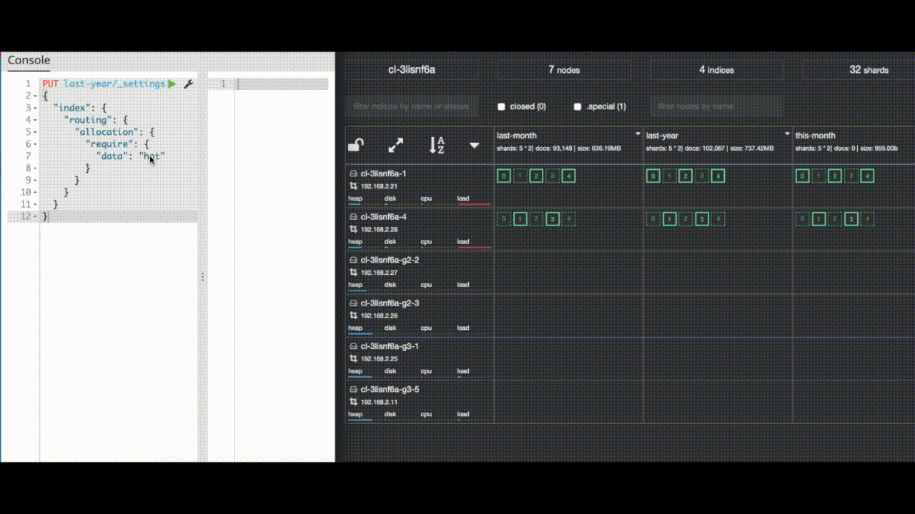Image resolution: width=915 pixels, height=514 pixels.
Task: Click the console pane resize divider handle
Action: [202, 277]
